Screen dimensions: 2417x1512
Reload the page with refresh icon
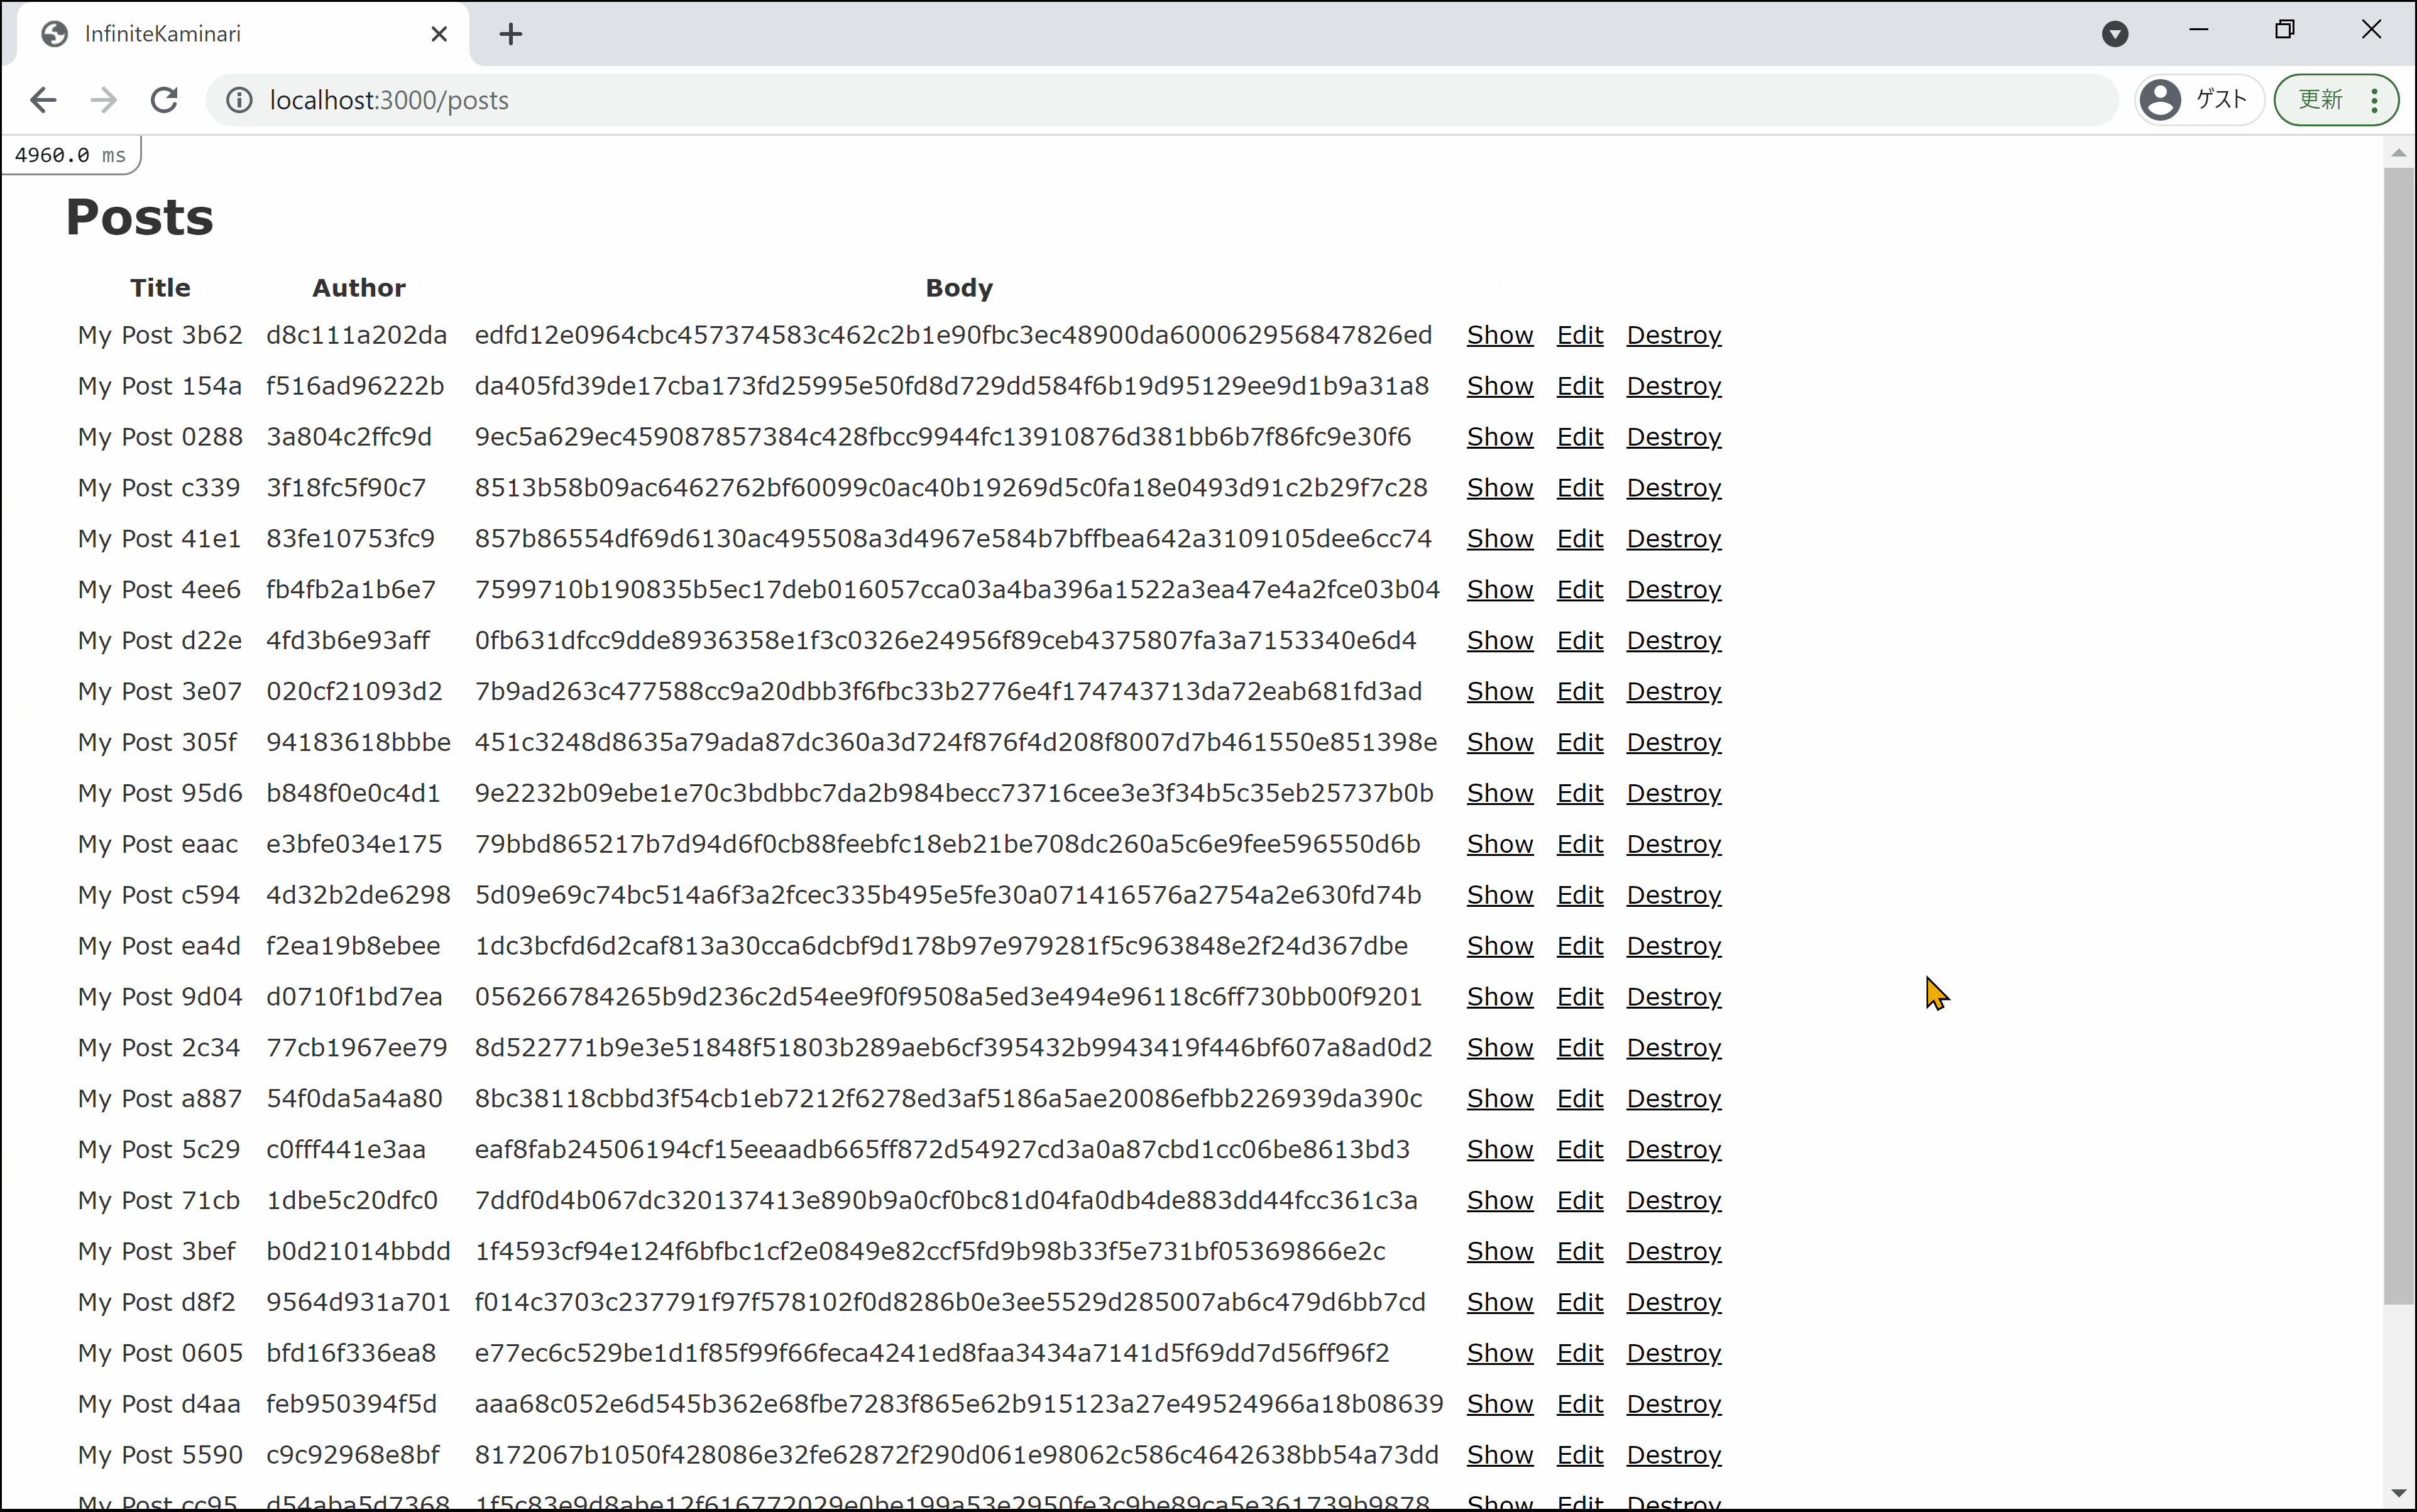pos(164,100)
